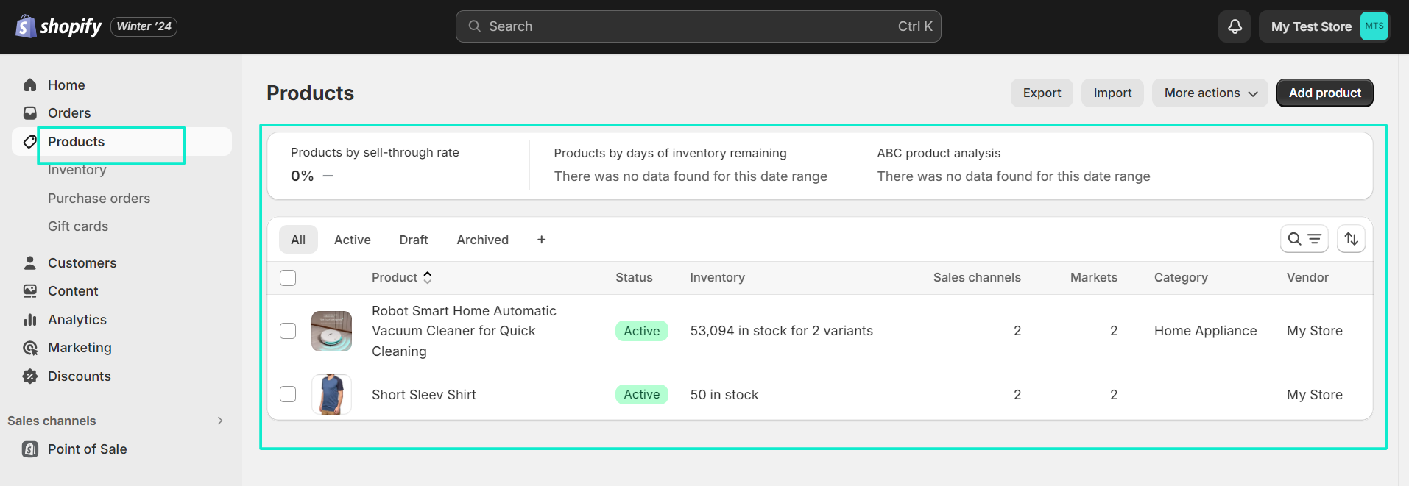
Task: Expand the More actions dropdown
Action: click(x=1210, y=93)
